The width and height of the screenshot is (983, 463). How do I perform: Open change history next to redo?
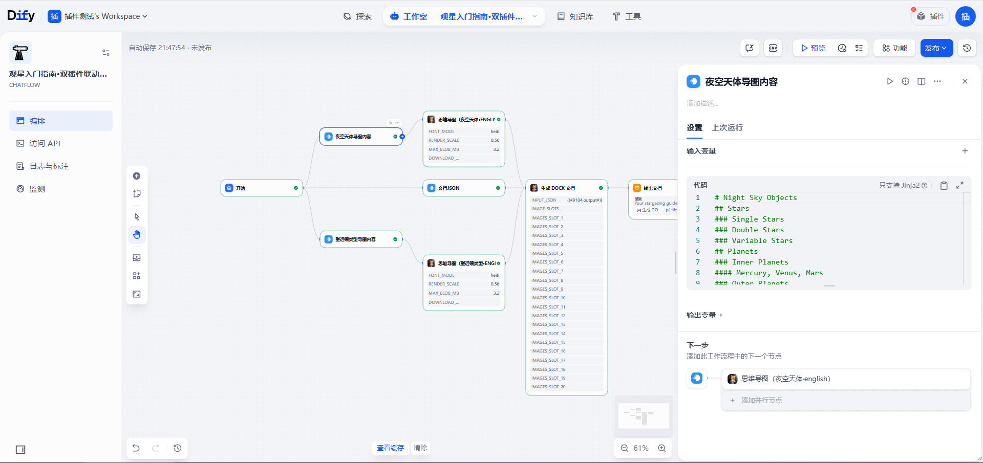coord(178,448)
